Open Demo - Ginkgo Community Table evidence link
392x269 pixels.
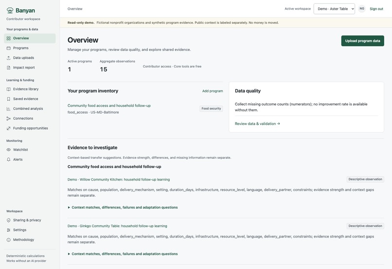(117, 226)
